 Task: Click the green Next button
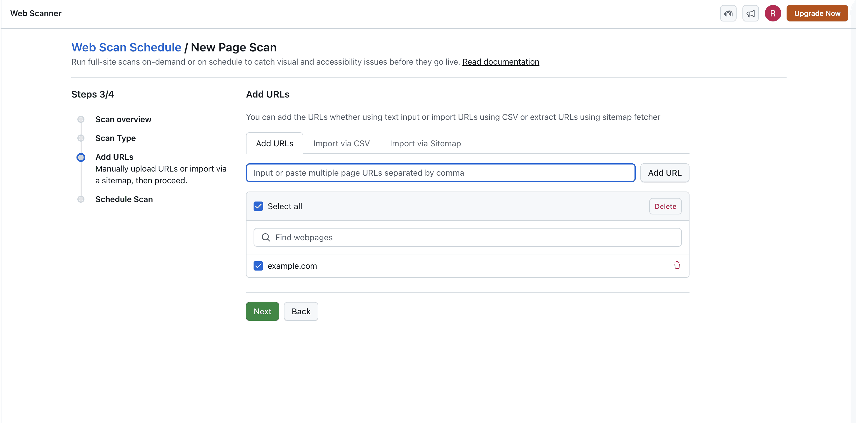(262, 311)
